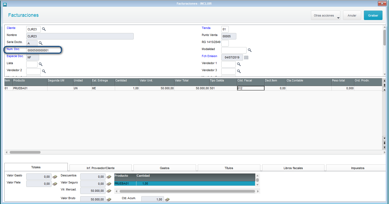389x204 pixels.
Task: Close the Facturaciones window
Action: coord(382,4)
